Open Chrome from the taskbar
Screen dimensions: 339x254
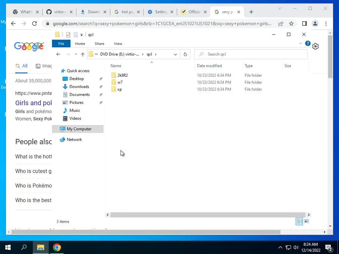coord(57,247)
